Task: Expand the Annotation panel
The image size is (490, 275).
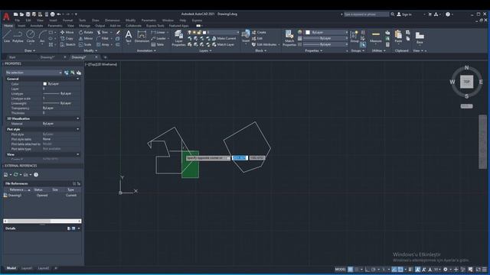Action: tap(146, 50)
